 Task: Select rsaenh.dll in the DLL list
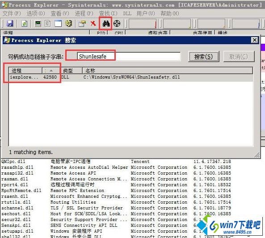point(15,196)
